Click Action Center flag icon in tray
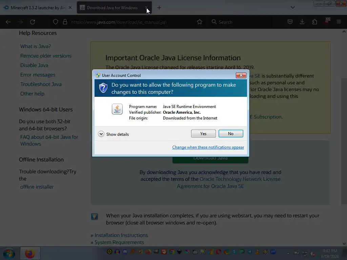The width and height of the screenshot is (347, 260). pyautogui.click(x=296, y=253)
